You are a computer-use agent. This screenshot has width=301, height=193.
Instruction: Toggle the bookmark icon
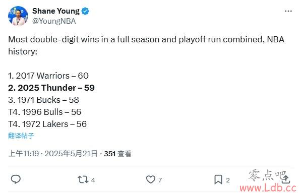pyautogui.click(x=218, y=179)
